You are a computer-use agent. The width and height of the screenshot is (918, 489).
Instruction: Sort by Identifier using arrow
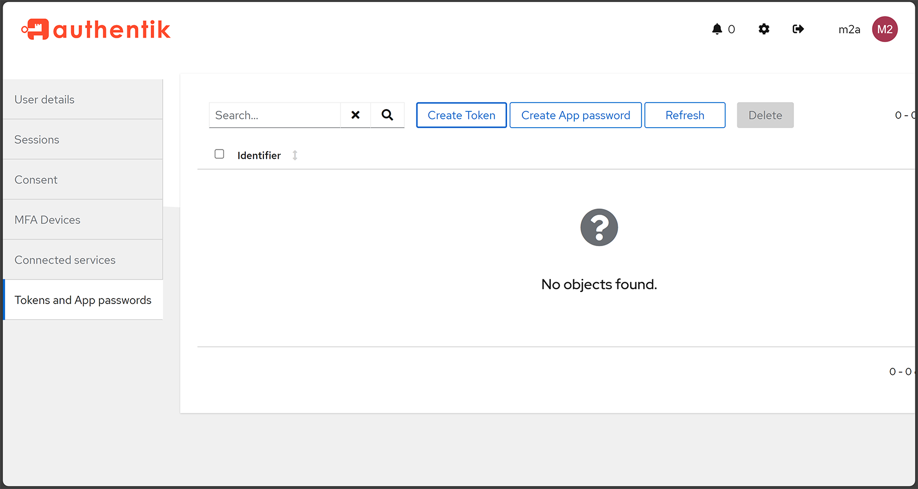295,156
